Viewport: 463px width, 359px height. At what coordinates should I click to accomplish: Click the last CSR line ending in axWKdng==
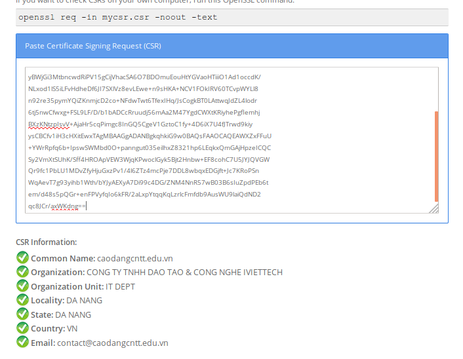pyautogui.click(x=57, y=206)
